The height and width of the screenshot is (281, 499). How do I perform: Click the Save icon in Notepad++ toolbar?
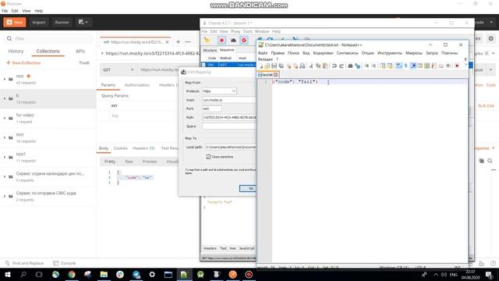tap(274, 66)
